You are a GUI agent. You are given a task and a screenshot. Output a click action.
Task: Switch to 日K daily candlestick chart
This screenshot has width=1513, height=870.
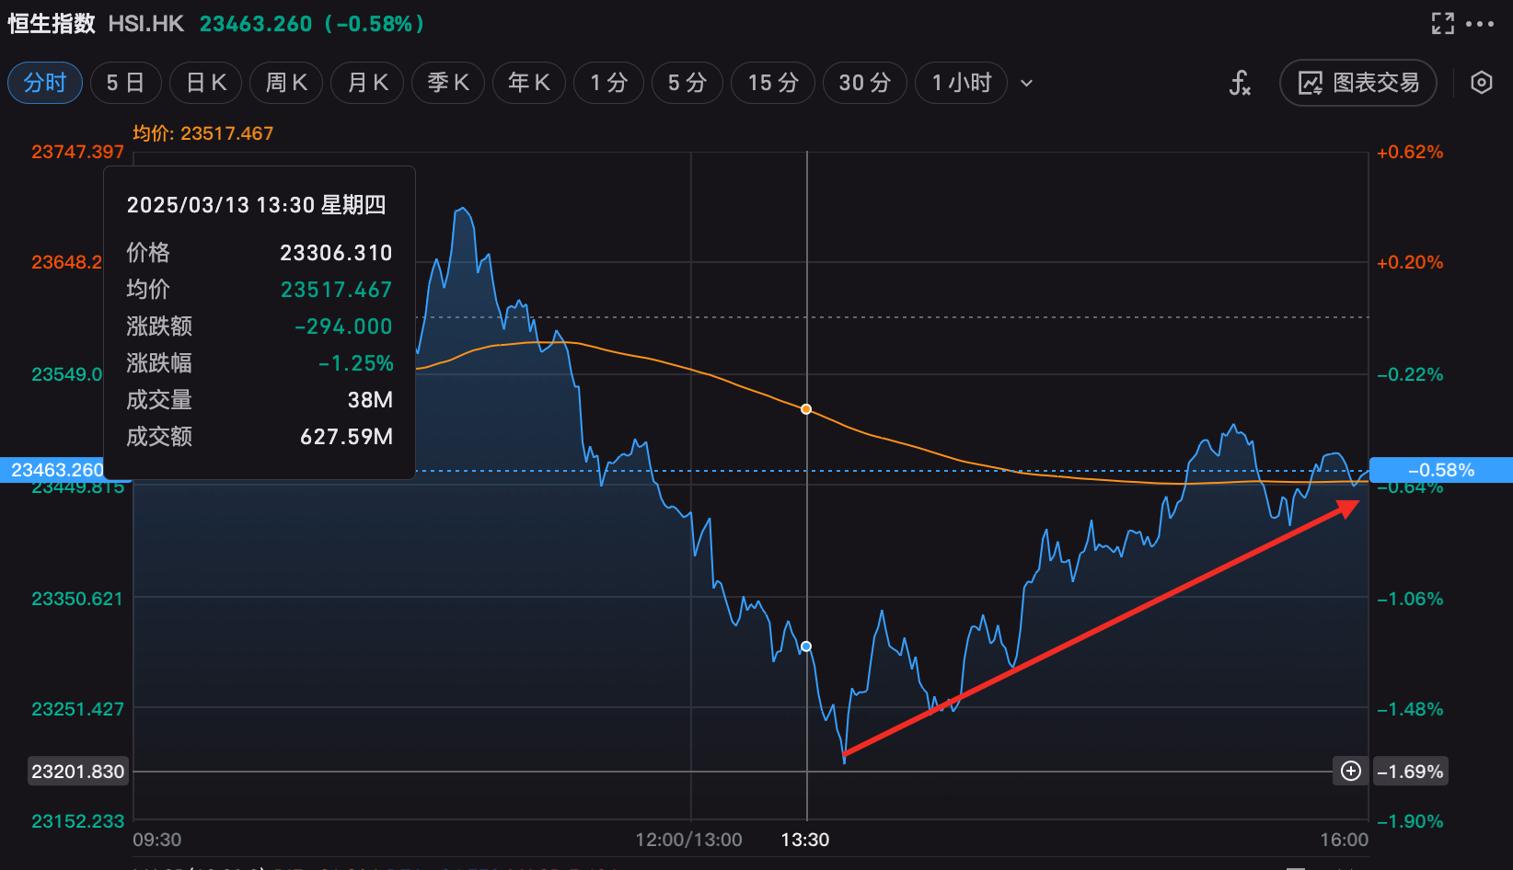(x=206, y=84)
